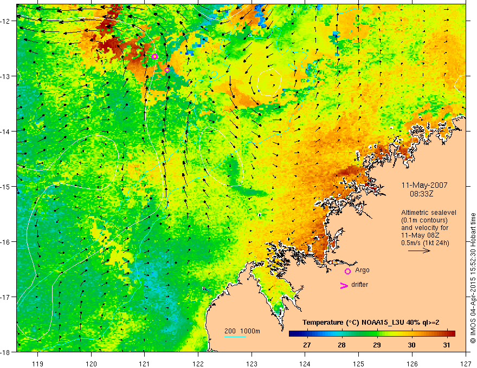Click the longitude label 123
This screenshot has width=477, height=368.
click(x=252, y=364)
